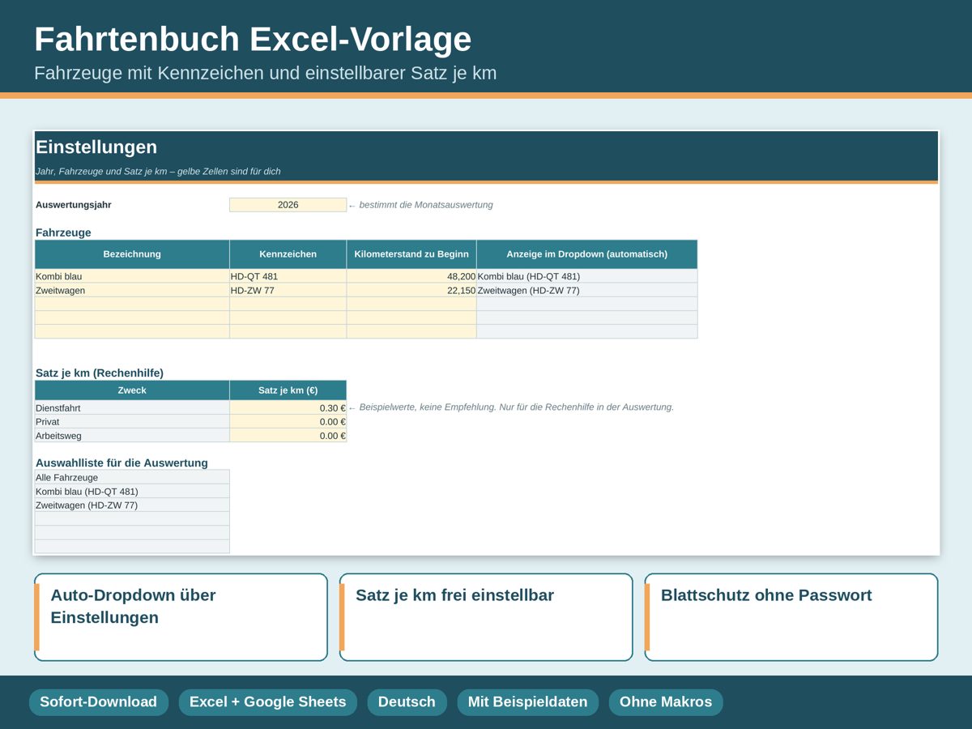The height and width of the screenshot is (729, 972).
Task: Click the "Ohne Makros" pill
Action: [x=666, y=702]
